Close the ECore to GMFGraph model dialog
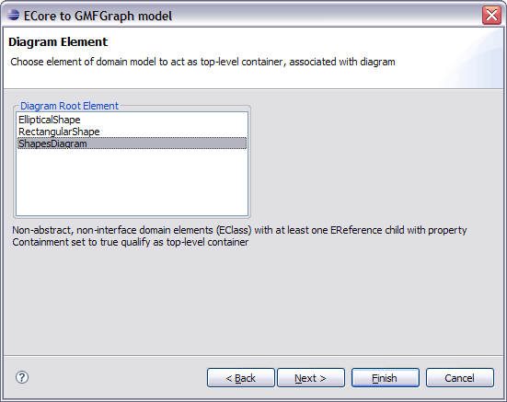The width and height of the screenshot is (507, 402). (491, 15)
